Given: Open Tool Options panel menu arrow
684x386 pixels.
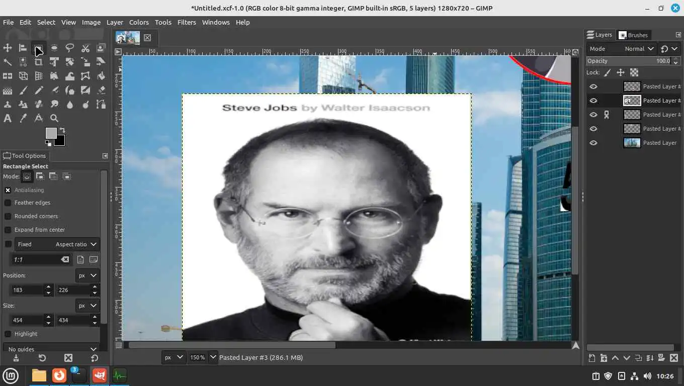Looking at the screenshot, I should (x=105, y=156).
